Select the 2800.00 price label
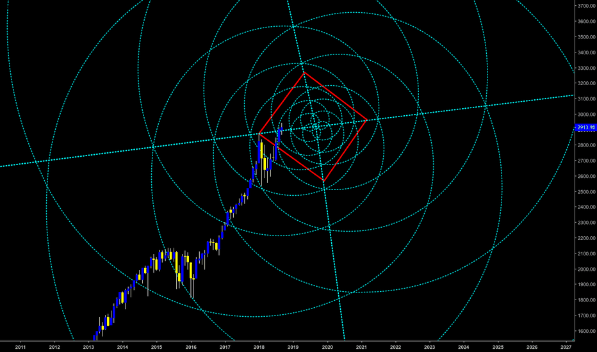 click(586, 145)
